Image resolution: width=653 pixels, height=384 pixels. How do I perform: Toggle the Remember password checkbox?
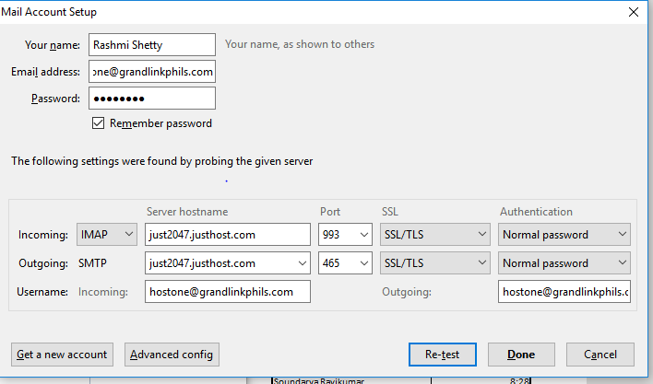[x=99, y=123]
